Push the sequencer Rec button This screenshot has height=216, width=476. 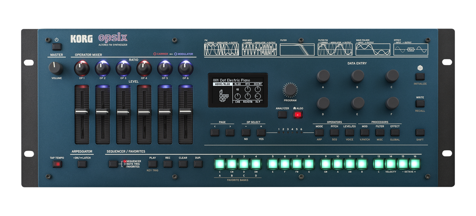pyautogui.click(x=168, y=164)
